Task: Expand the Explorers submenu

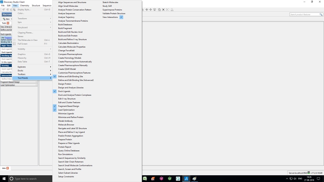Action: pos(32,67)
